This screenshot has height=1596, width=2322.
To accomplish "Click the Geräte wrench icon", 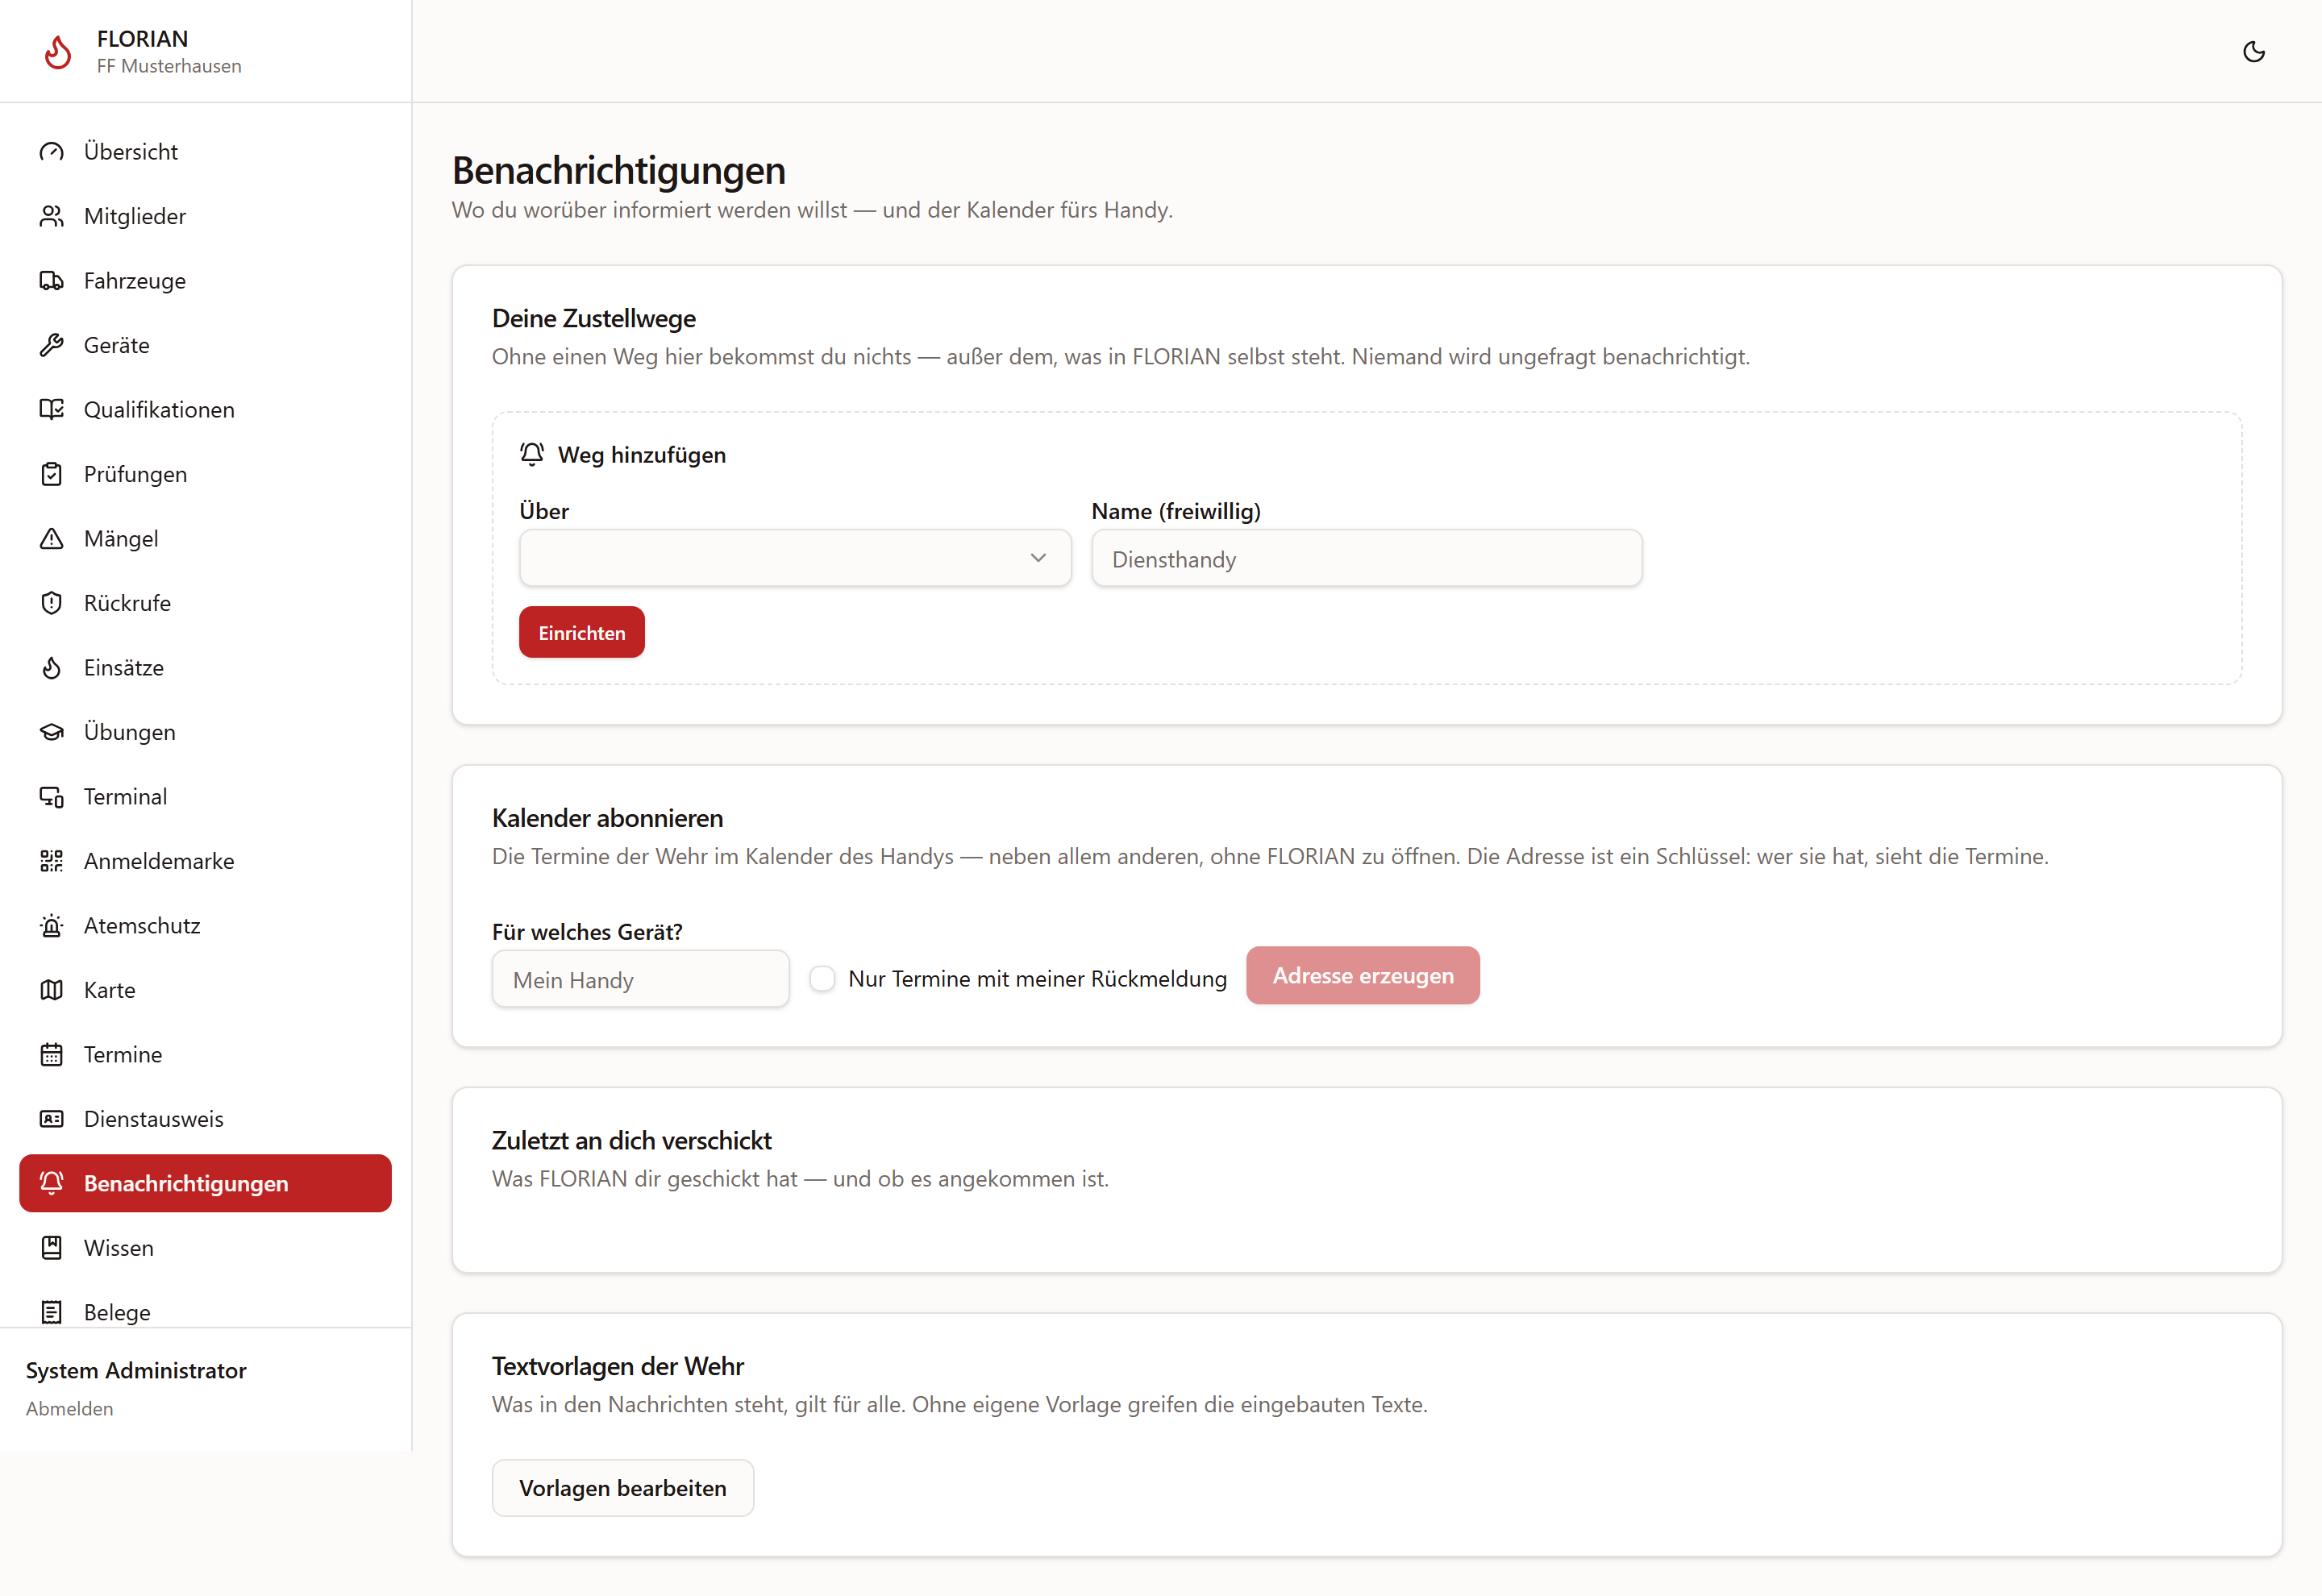I will coord(51,345).
